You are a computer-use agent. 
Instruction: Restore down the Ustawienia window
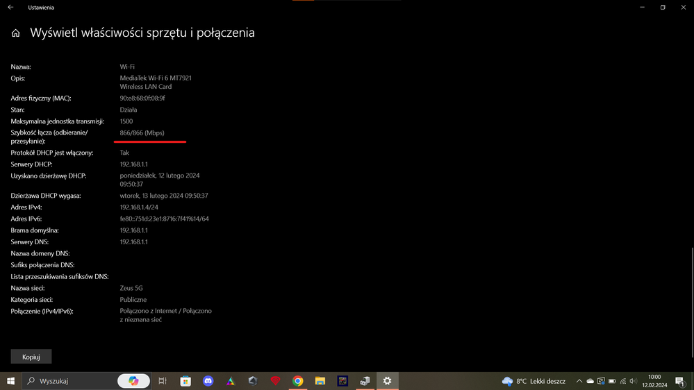(x=663, y=7)
